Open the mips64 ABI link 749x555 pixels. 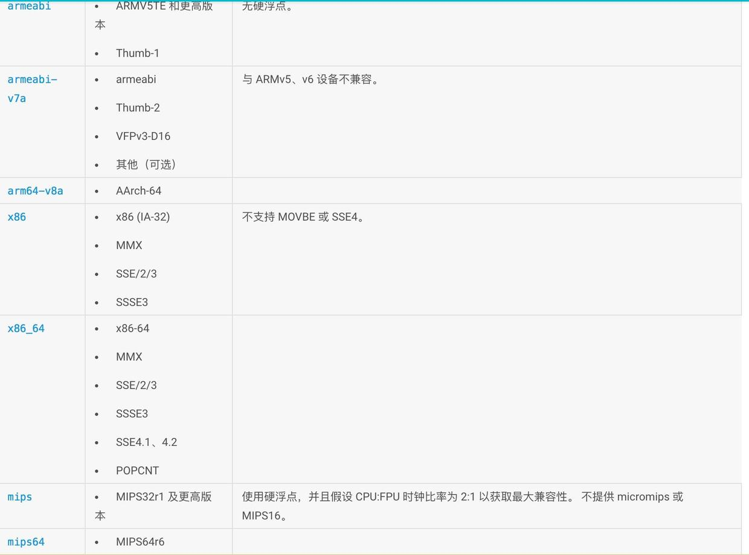(x=26, y=542)
